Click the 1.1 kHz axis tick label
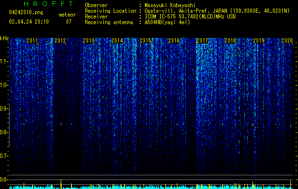The width and height of the screenshot is (298, 189). point(4,62)
